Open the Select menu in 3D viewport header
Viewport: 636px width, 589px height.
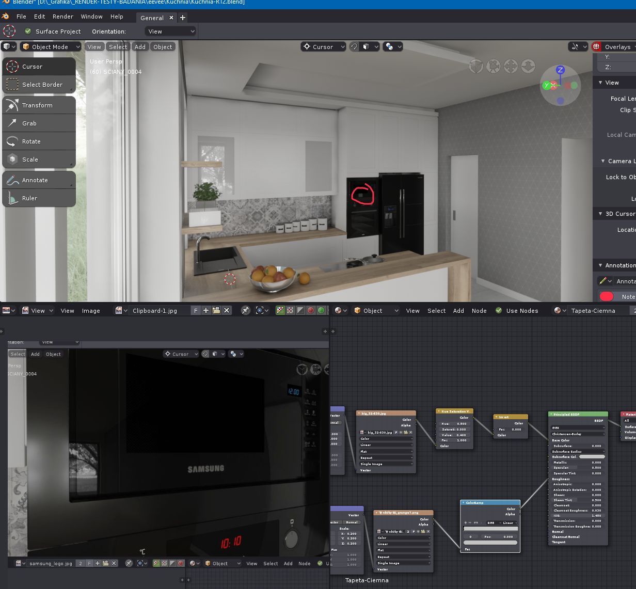118,46
